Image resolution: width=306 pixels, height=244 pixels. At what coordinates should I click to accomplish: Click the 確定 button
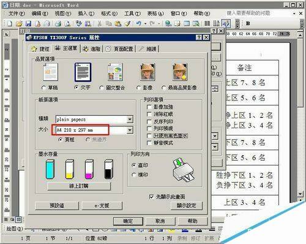128,221
